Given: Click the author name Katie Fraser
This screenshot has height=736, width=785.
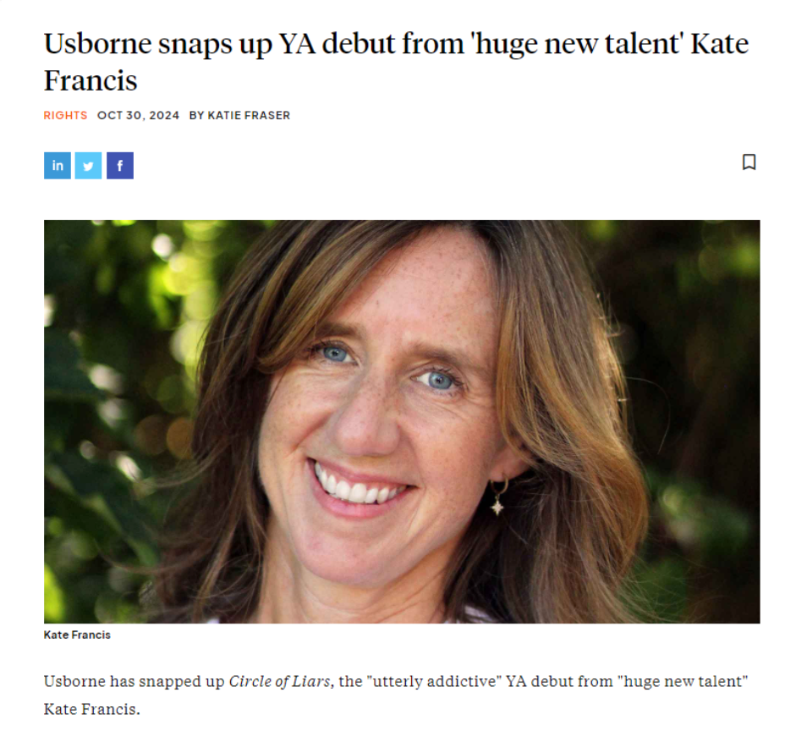Looking at the screenshot, I should pyautogui.click(x=249, y=116).
